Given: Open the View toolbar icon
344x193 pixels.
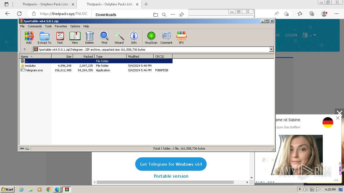Looking at the screenshot, I should [75, 38].
